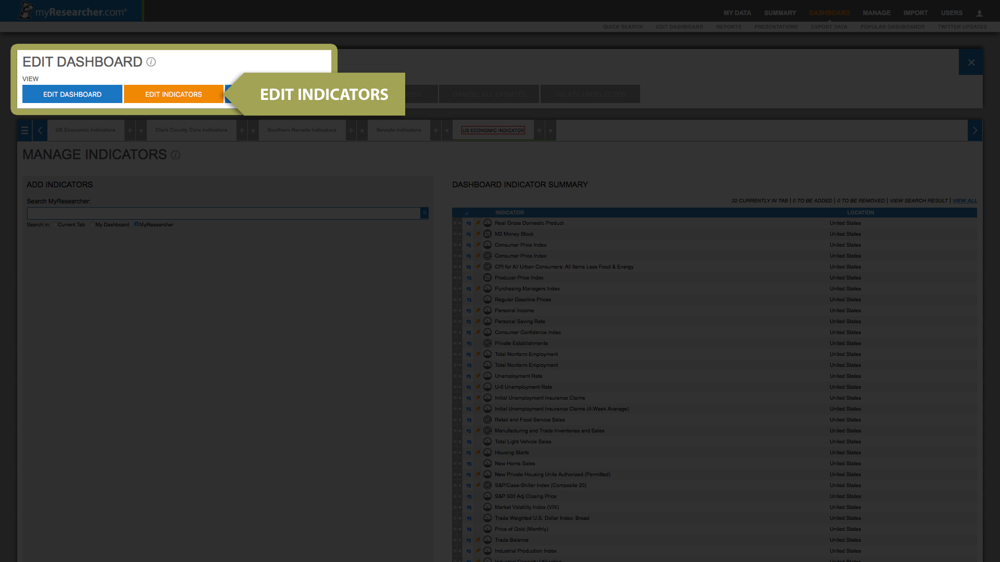Click the leaf icon beside Housing Starts
The width and height of the screenshot is (1000, 562).
coord(478,452)
